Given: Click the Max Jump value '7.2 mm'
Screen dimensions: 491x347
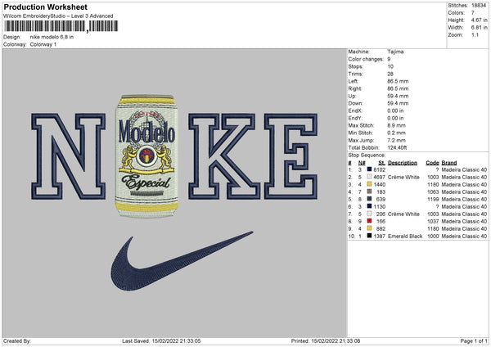Looking at the screenshot, I should click(396, 140).
